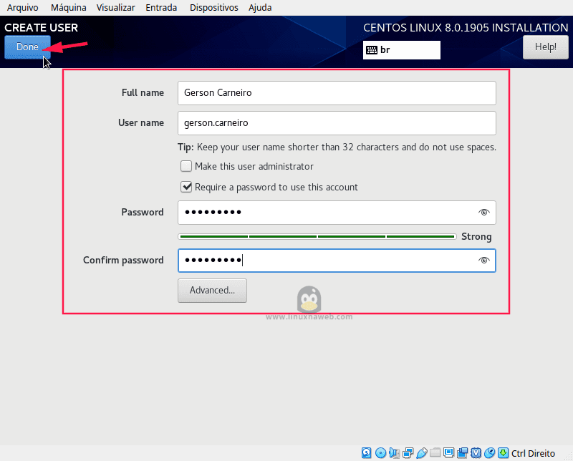Open the Máquina menu
Screen dimensions: 573x461
[68, 8]
